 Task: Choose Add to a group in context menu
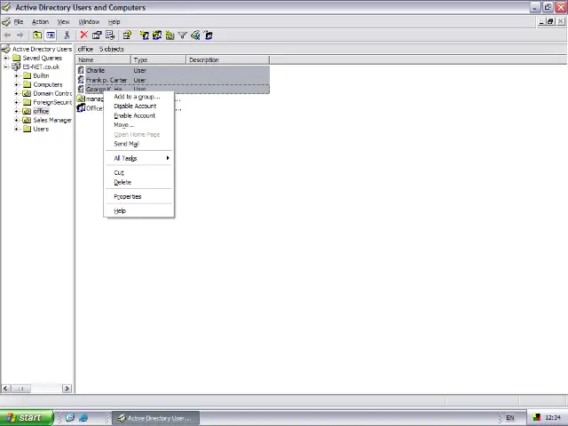[137, 97]
